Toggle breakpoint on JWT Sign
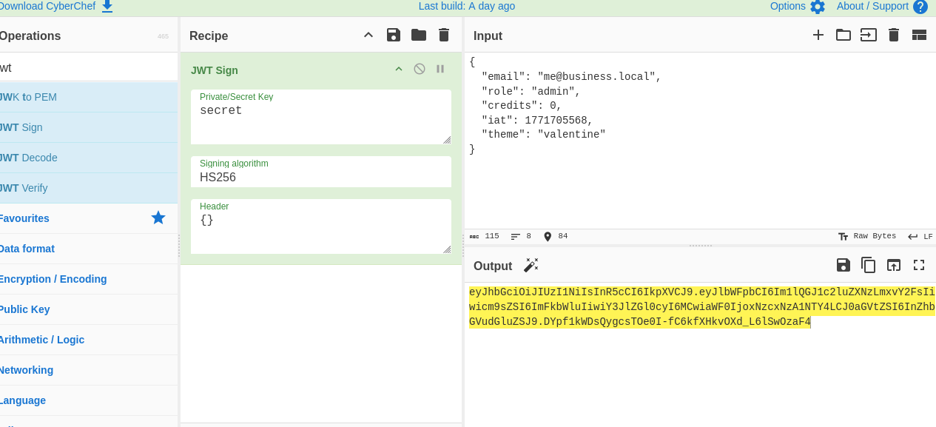Viewport: 936px width, 427px height. [x=440, y=69]
